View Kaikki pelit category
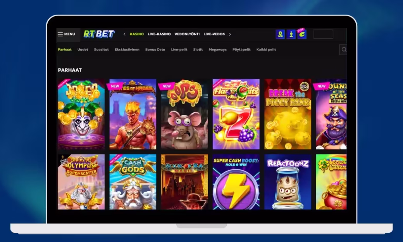The width and height of the screenshot is (403, 242). pos(266,49)
